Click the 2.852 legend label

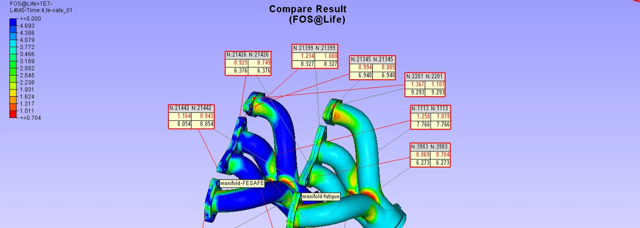(27, 68)
